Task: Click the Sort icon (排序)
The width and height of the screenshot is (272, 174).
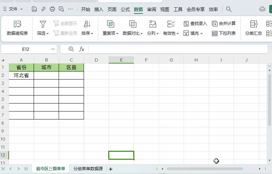Action: click(x=87, y=24)
